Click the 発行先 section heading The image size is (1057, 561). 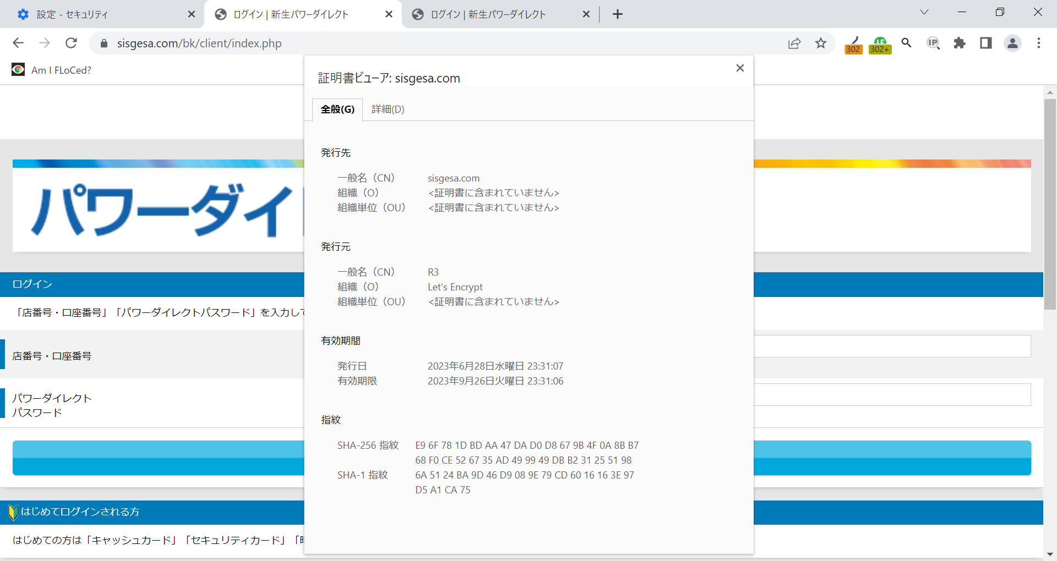336,153
